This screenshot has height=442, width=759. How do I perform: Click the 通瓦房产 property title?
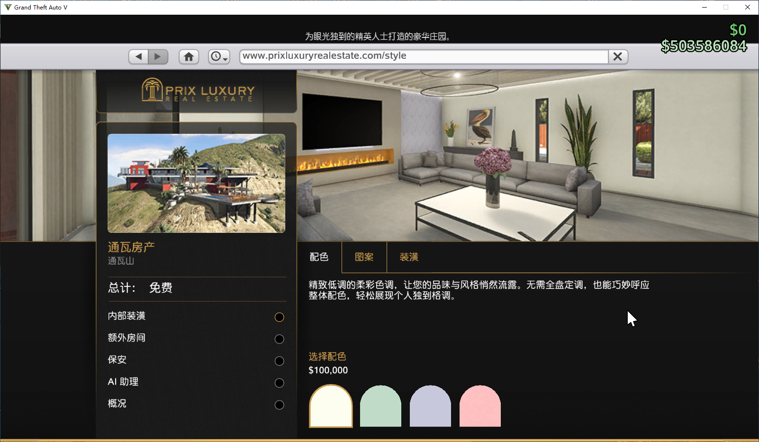tap(131, 247)
